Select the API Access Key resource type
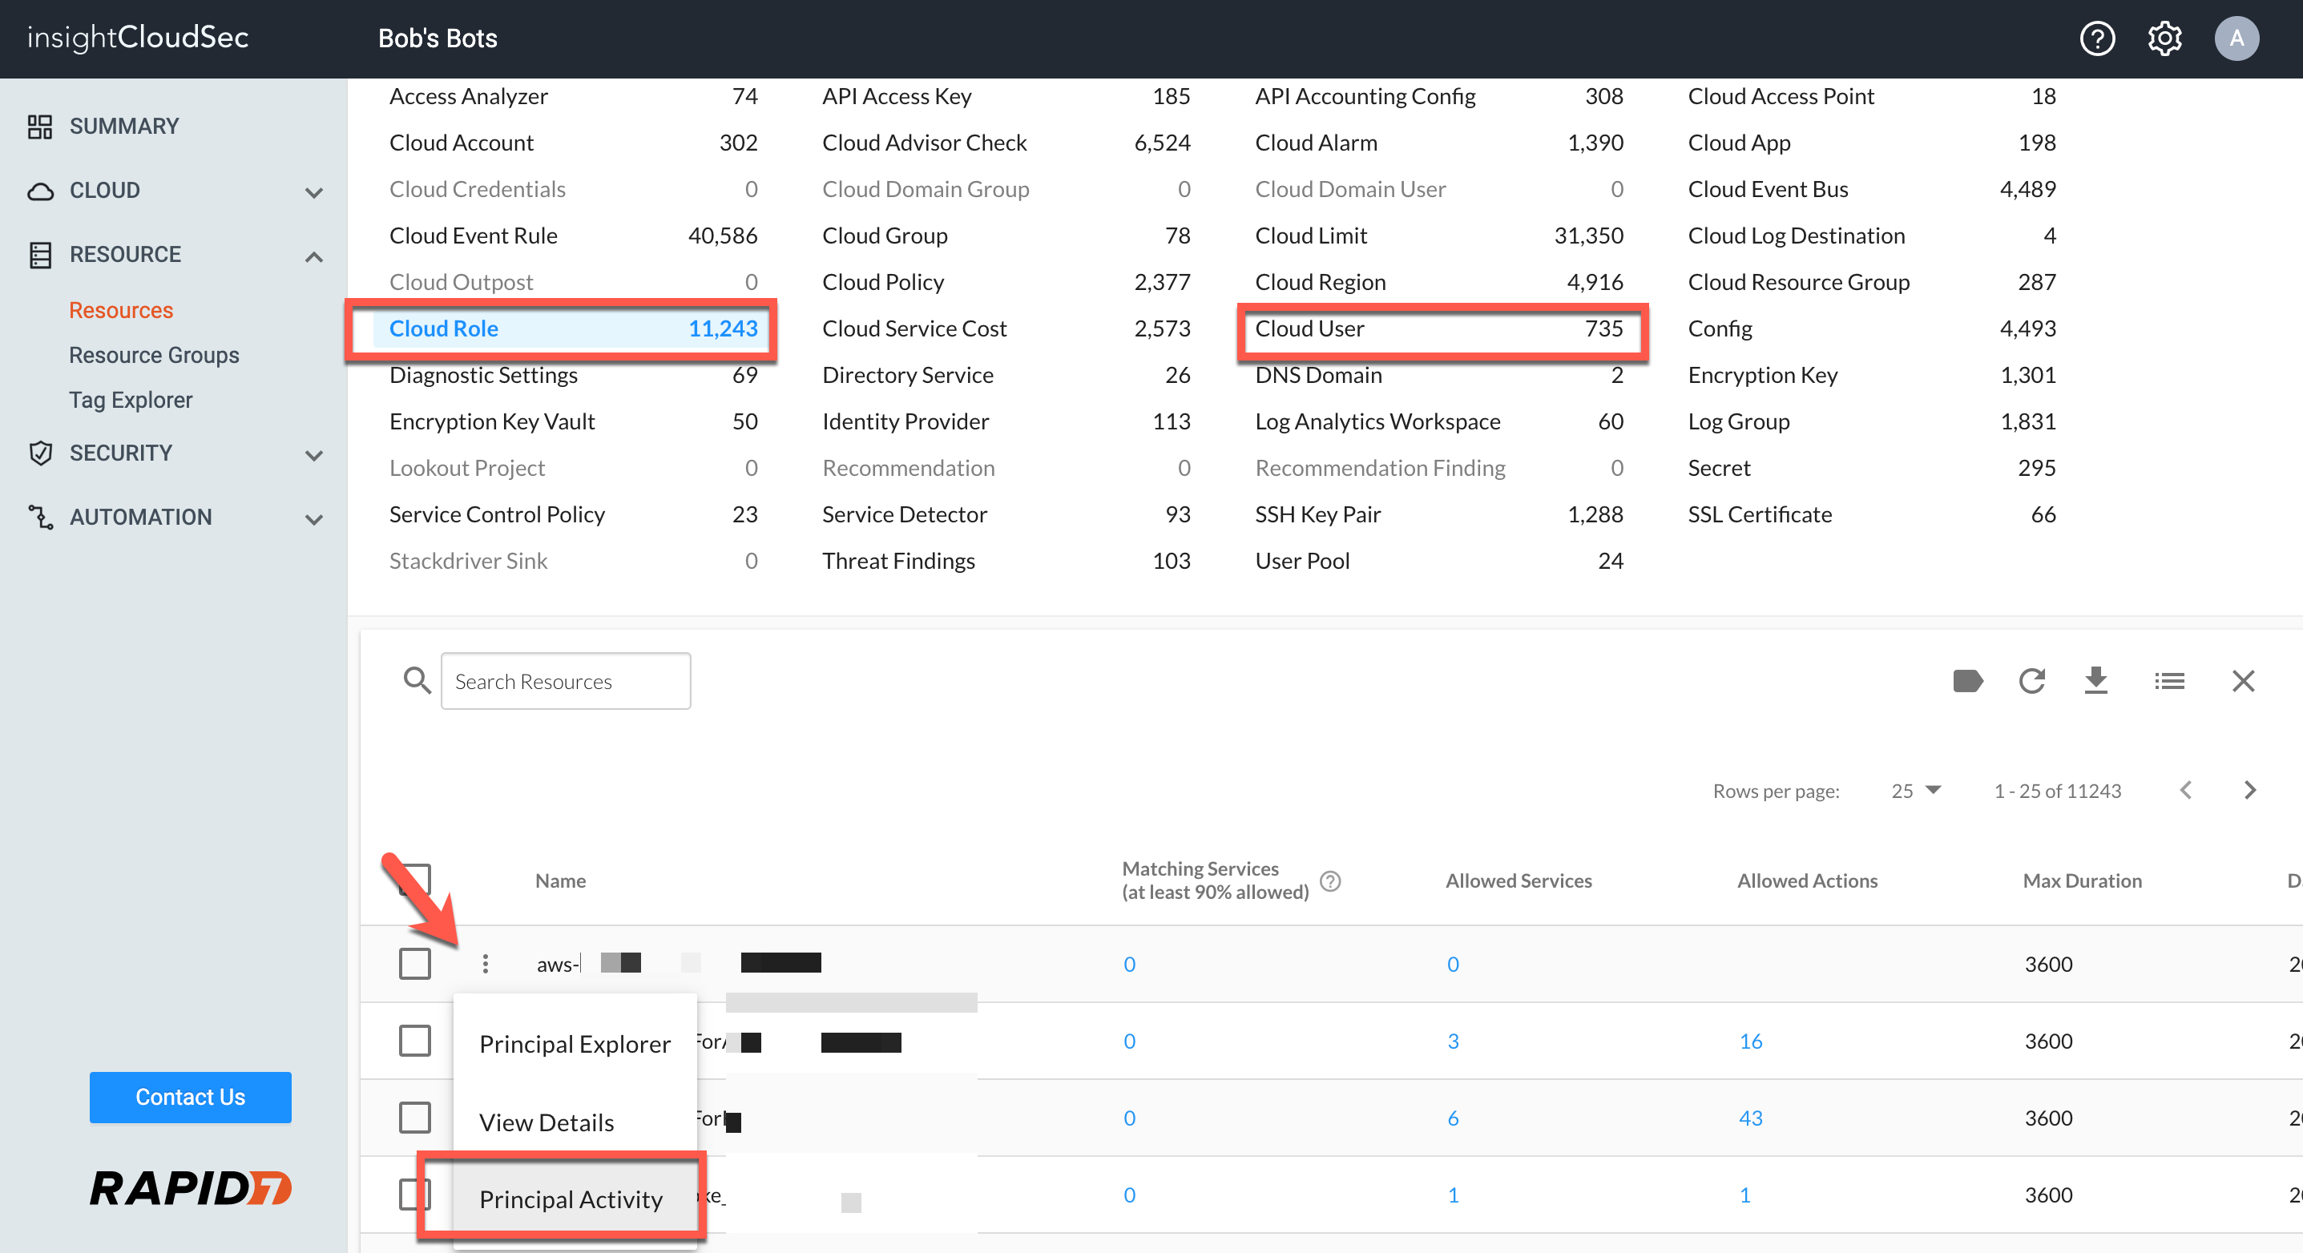Image resolution: width=2303 pixels, height=1253 pixels. coord(1006,95)
